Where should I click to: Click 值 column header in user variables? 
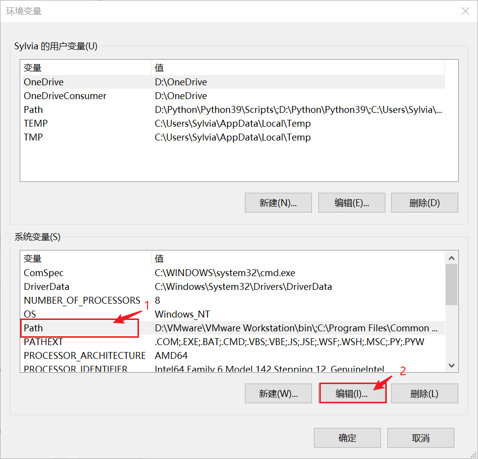point(298,68)
